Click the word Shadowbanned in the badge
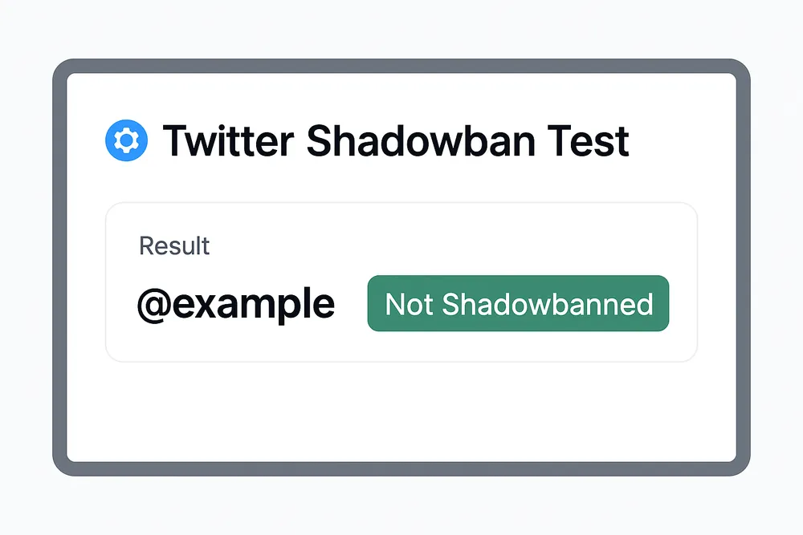803x535 pixels. click(x=548, y=305)
